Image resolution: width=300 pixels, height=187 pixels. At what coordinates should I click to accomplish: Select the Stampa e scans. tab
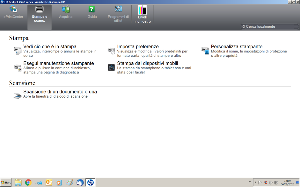40,10
